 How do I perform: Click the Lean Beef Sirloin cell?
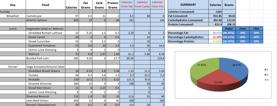pos(45,101)
